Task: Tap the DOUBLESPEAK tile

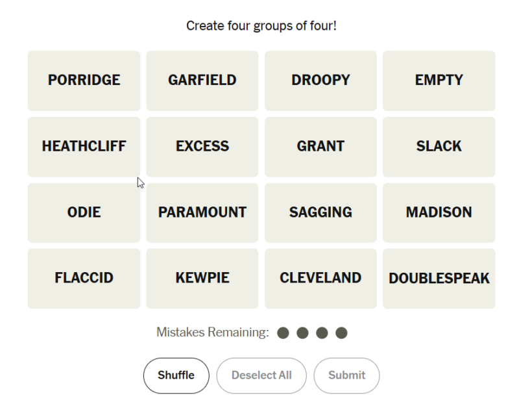Action: pos(439,279)
